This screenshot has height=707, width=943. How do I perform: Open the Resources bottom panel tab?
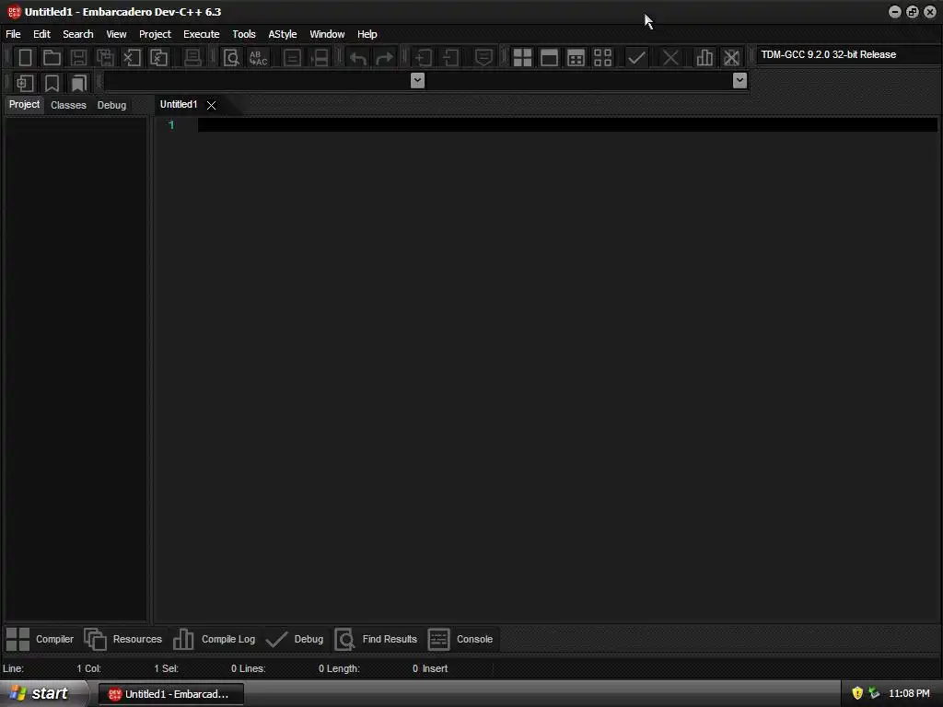123,639
